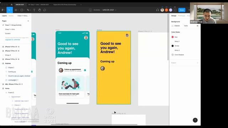This screenshot has width=228, height=128.
Task: Select the Coming up text layer
Action: tap(12, 72)
